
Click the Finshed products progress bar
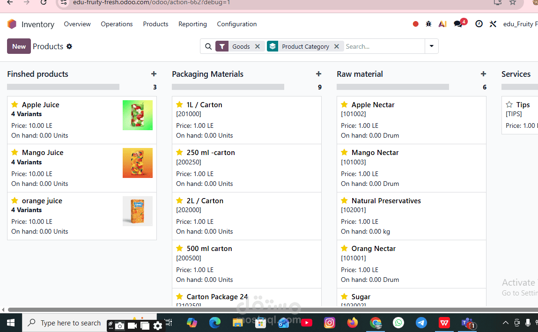[x=63, y=87]
